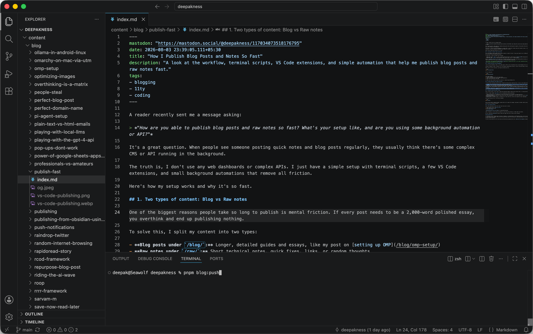Change indentation via Spaces: 4
Screen dimensions: 533x334
[x=442, y=330]
